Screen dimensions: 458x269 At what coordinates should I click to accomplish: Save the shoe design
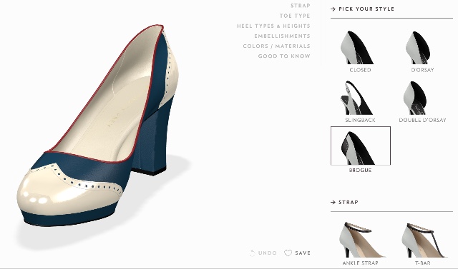click(x=298, y=253)
